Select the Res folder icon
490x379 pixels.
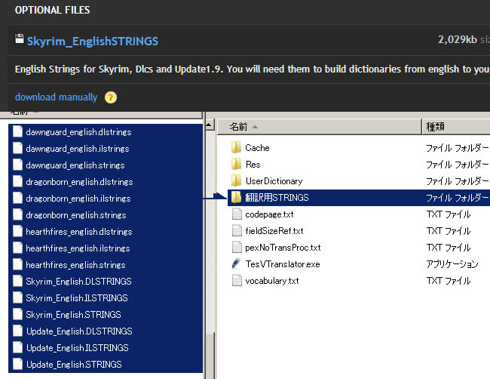tap(236, 164)
